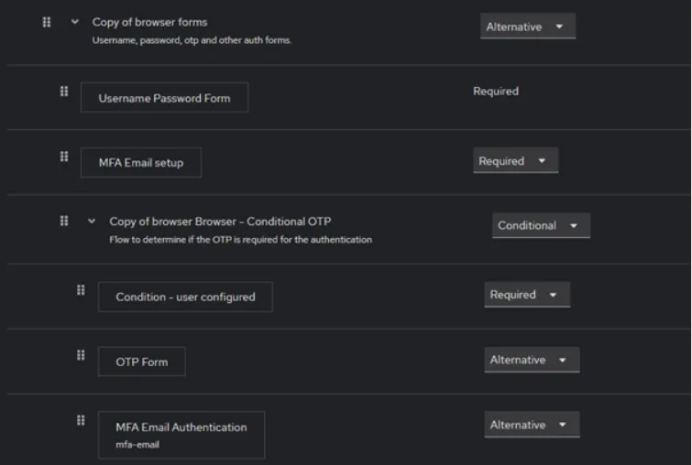Viewport: 692px width, 465px height.
Task: Select the OTP Form step
Action: pyautogui.click(x=142, y=362)
